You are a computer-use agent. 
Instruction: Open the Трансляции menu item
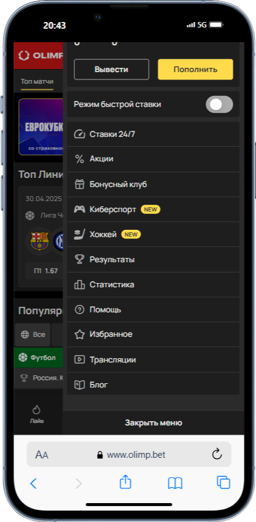[x=153, y=359]
